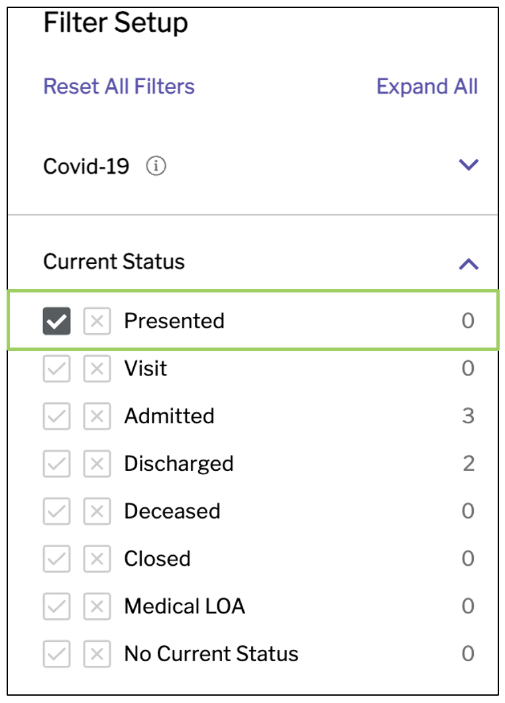Click the Covid-19 info icon
Image resolution: width=505 pixels, height=703 pixels.
pos(156,166)
